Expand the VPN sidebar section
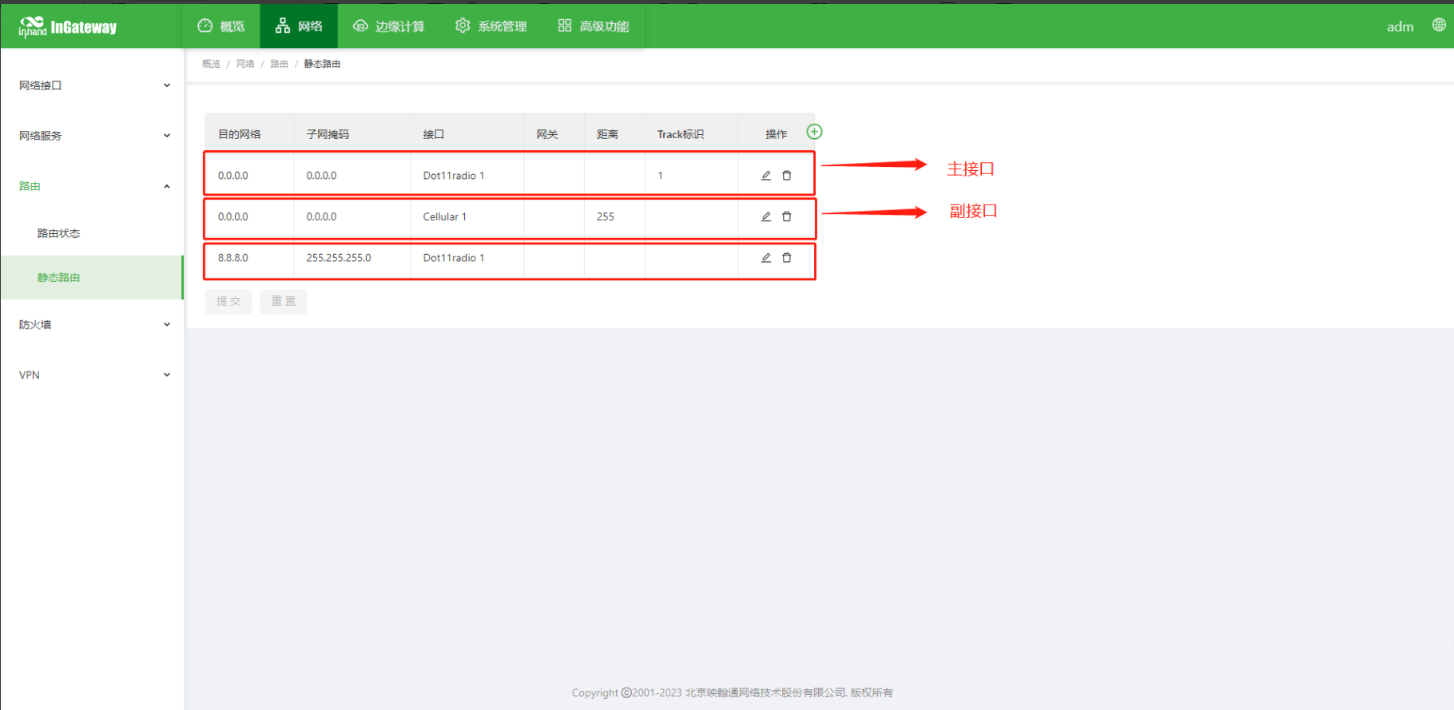1454x710 pixels. tap(92, 375)
